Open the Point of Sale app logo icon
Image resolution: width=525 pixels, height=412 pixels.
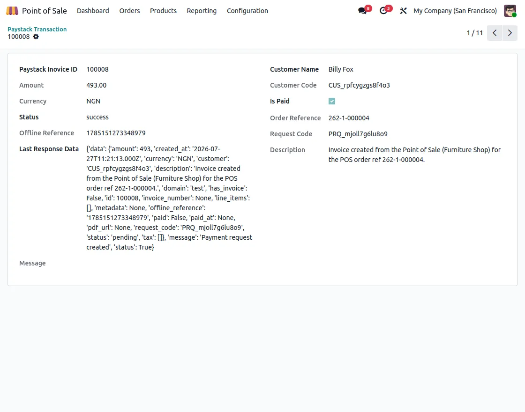(12, 11)
